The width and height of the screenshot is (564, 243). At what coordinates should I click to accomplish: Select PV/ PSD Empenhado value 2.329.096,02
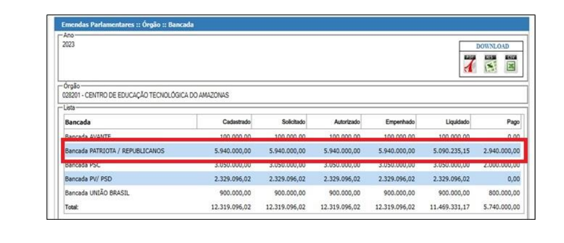(x=397, y=179)
